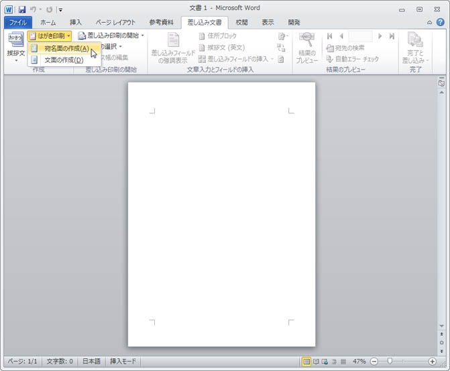Click the Undo icon in title bar
Viewport: 450px width, 371px height.
34,9
